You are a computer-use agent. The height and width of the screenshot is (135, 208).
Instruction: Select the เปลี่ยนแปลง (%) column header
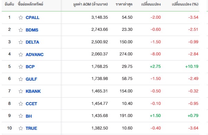[185, 4]
